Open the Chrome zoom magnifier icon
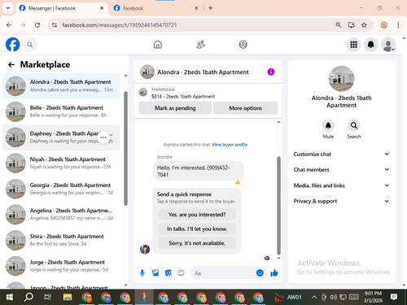 pyautogui.click(x=338, y=25)
